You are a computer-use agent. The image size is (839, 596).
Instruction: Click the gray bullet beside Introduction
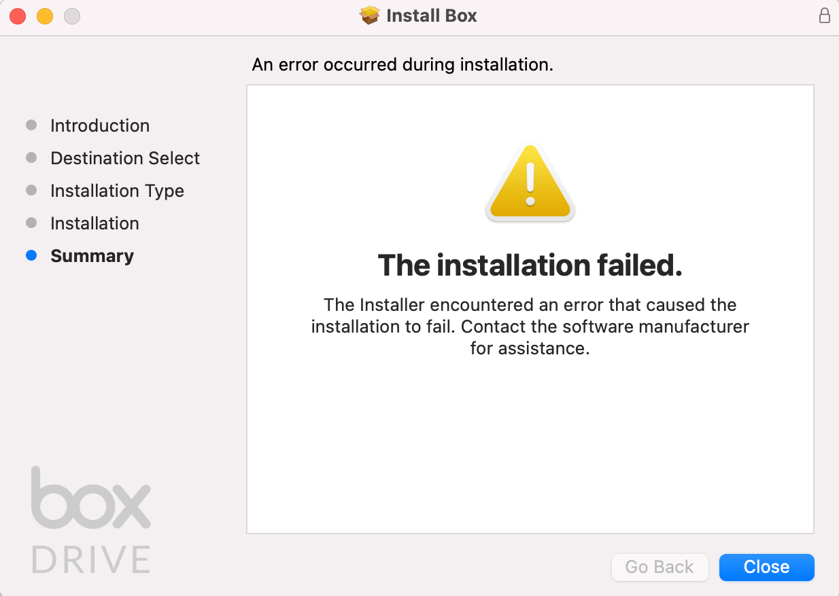(x=31, y=125)
